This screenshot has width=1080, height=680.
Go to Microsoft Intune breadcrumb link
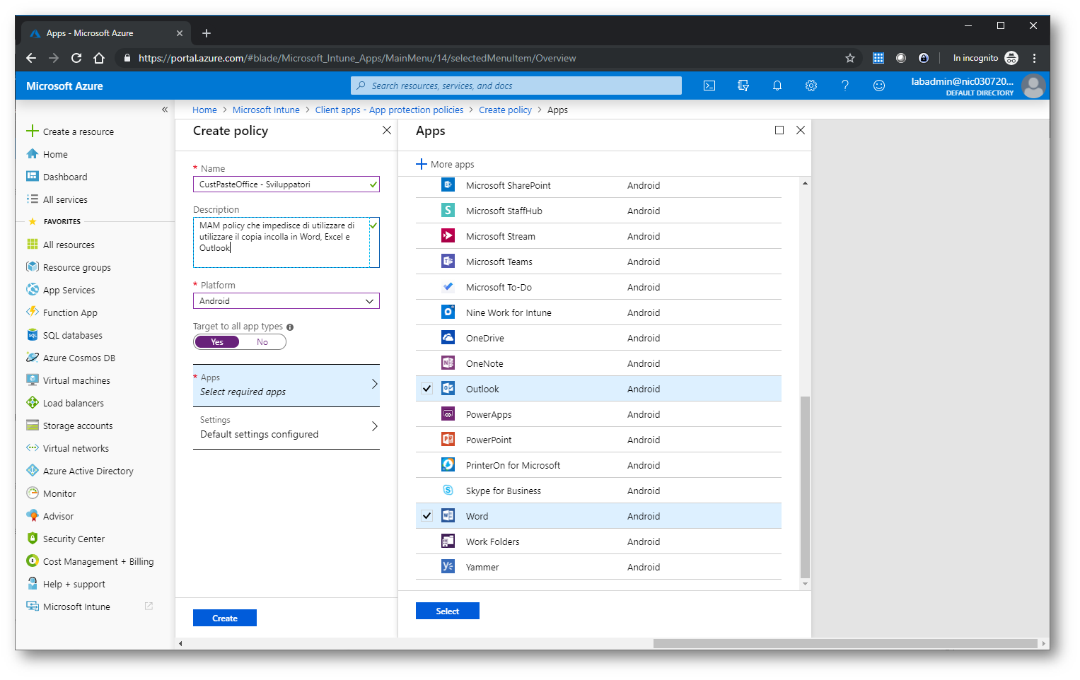(x=266, y=110)
